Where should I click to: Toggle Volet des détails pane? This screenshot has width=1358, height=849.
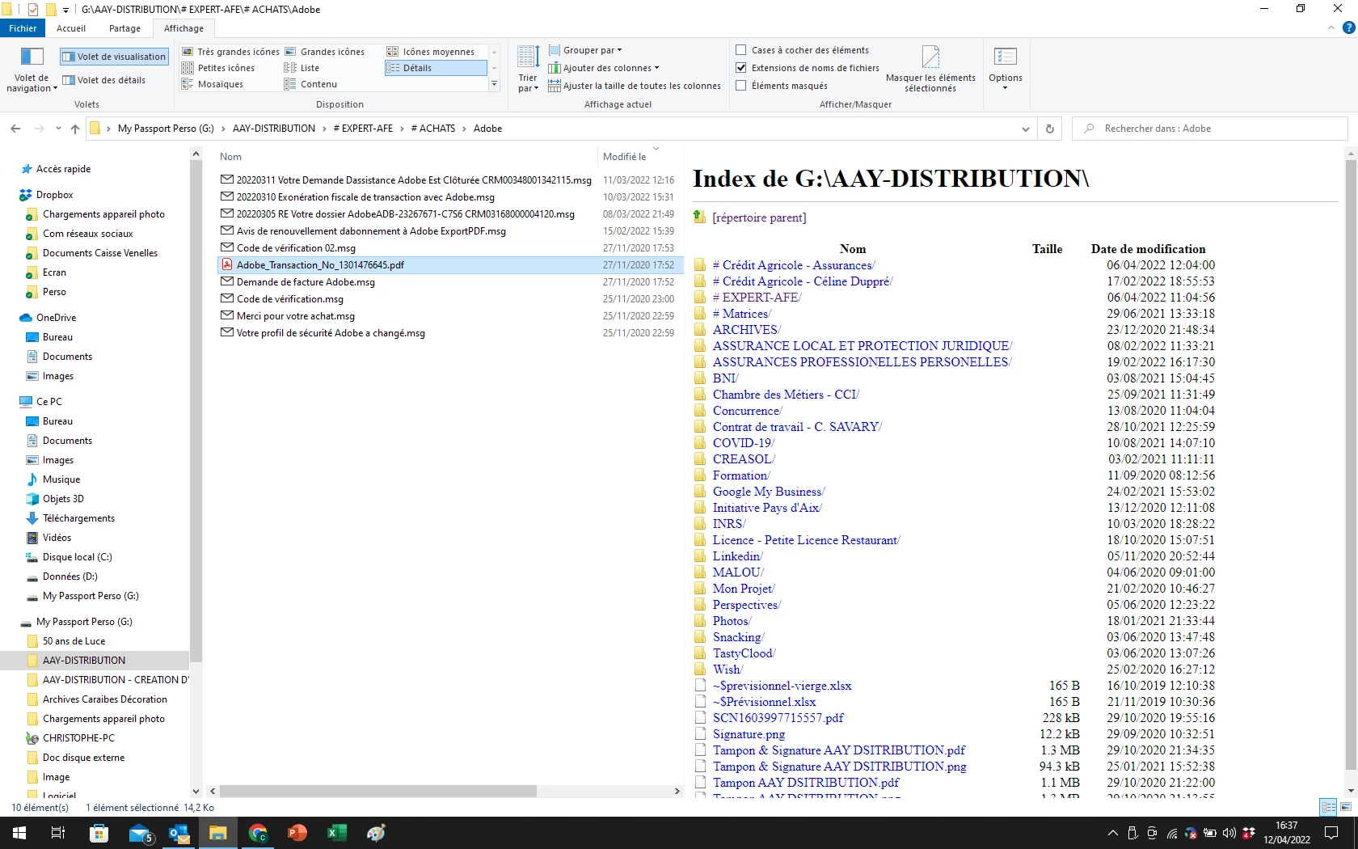click(104, 80)
